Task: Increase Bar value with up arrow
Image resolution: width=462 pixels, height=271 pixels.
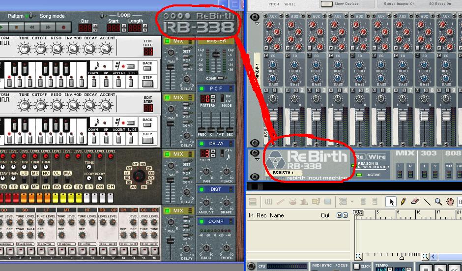Action: pos(95,26)
